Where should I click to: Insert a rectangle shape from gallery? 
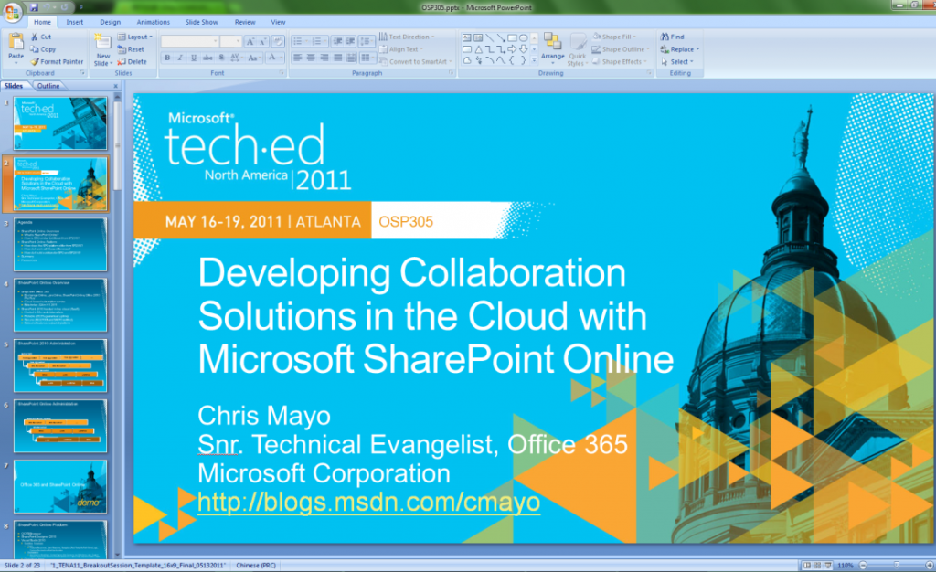[x=512, y=37]
